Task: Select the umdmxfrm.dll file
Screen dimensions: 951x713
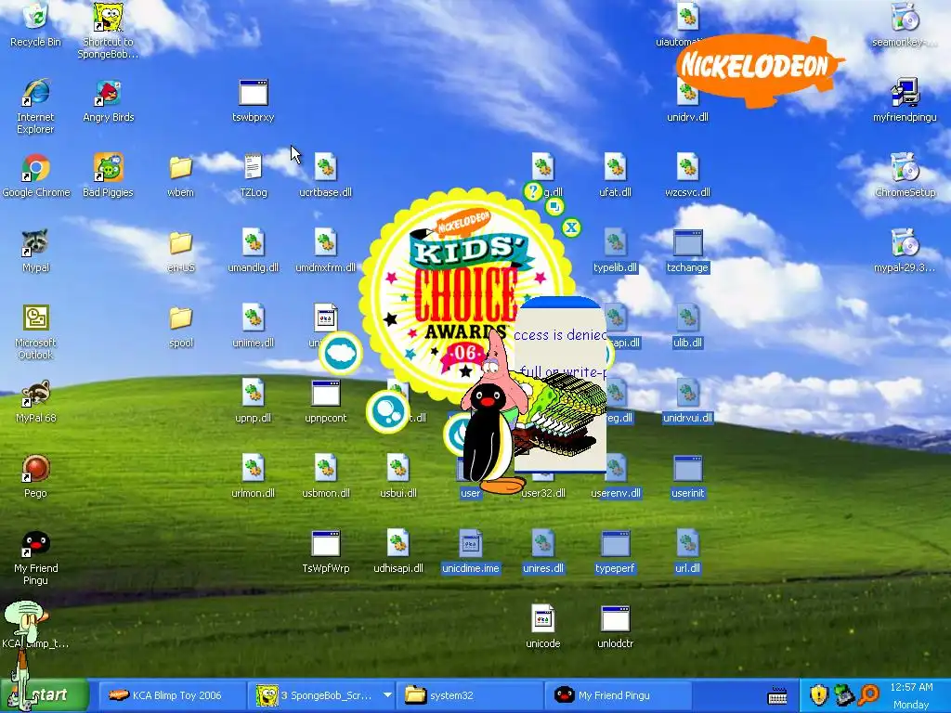Action: point(326,251)
